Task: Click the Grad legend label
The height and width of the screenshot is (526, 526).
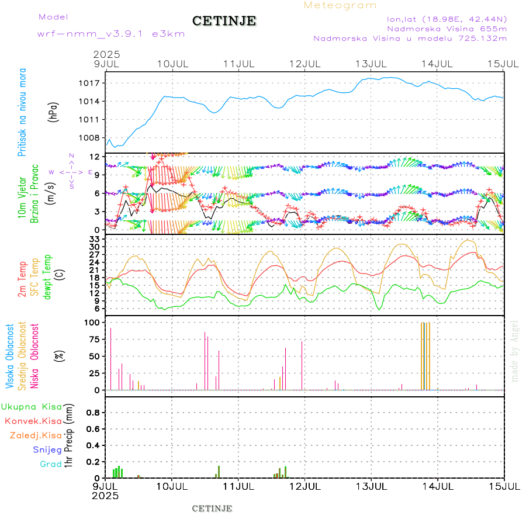Action: coord(50,464)
